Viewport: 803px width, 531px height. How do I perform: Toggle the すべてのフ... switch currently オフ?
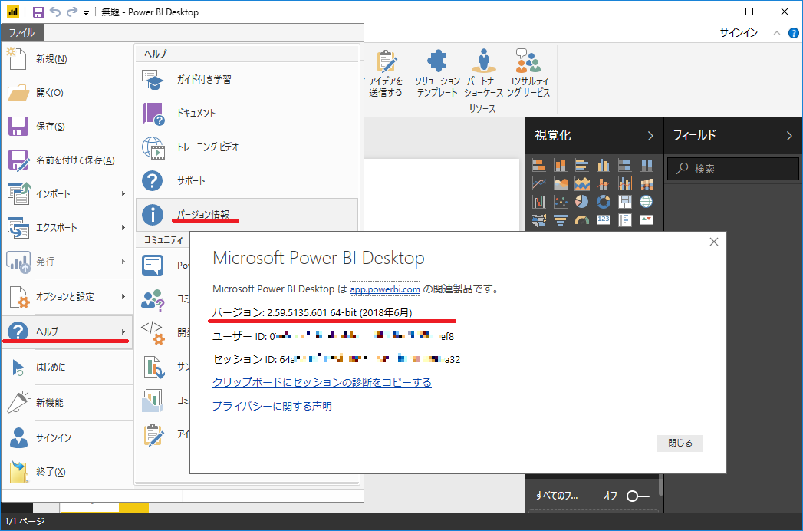pos(638,496)
